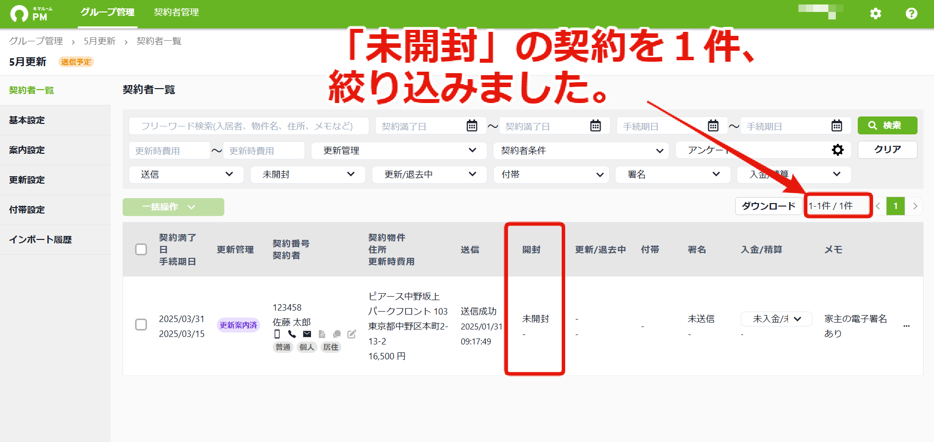This screenshot has height=442, width=934.
Task: Expand the 更新管理 filter dropdown
Action: [399, 150]
